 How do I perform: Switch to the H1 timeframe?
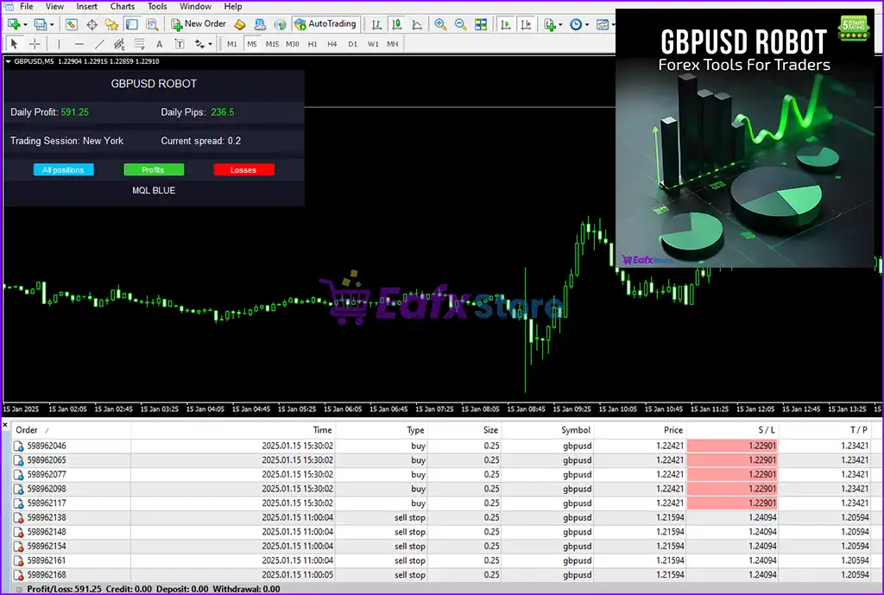[x=313, y=44]
